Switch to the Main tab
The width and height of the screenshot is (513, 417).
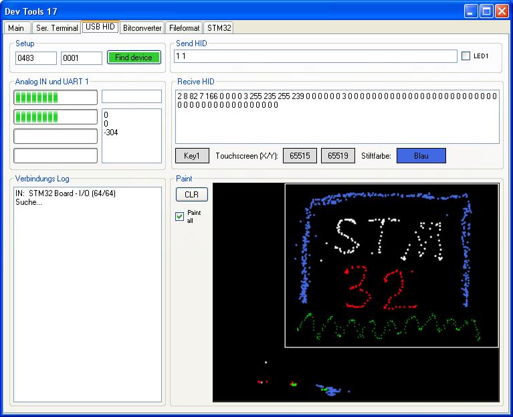tap(17, 27)
